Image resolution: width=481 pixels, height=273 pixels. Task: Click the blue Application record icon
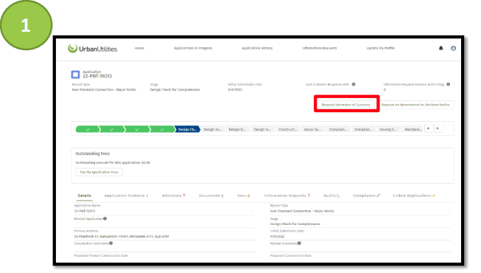click(x=75, y=75)
